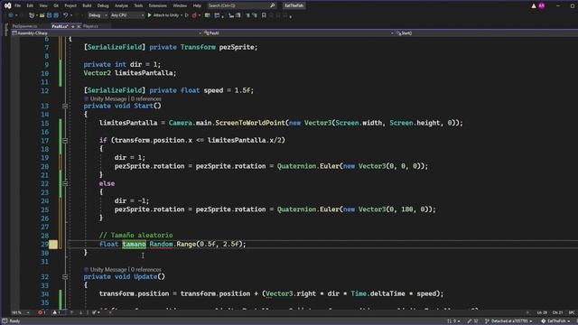Click '0 references' above Update()
This screenshot has width=578, height=325.
coord(146,270)
